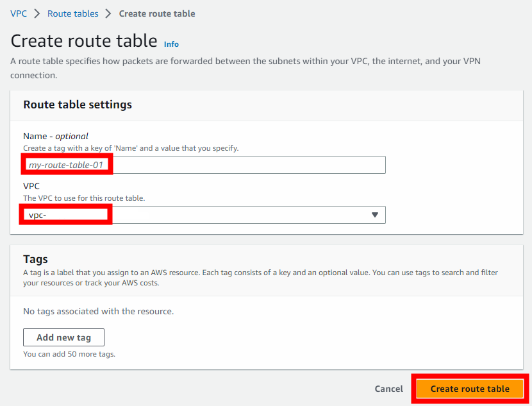Viewport: 532px width, 406px height.
Task: Click the VPC field label text
Action: pyautogui.click(x=30, y=186)
